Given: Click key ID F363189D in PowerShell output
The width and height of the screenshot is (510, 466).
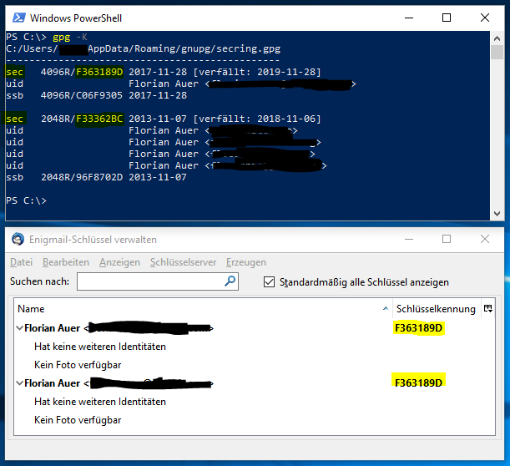Looking at the screenshot, I should click(99, 72).
